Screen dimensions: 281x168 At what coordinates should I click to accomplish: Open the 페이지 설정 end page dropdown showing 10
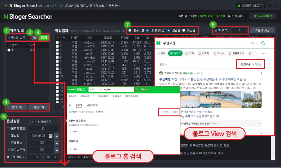point(52,157)
